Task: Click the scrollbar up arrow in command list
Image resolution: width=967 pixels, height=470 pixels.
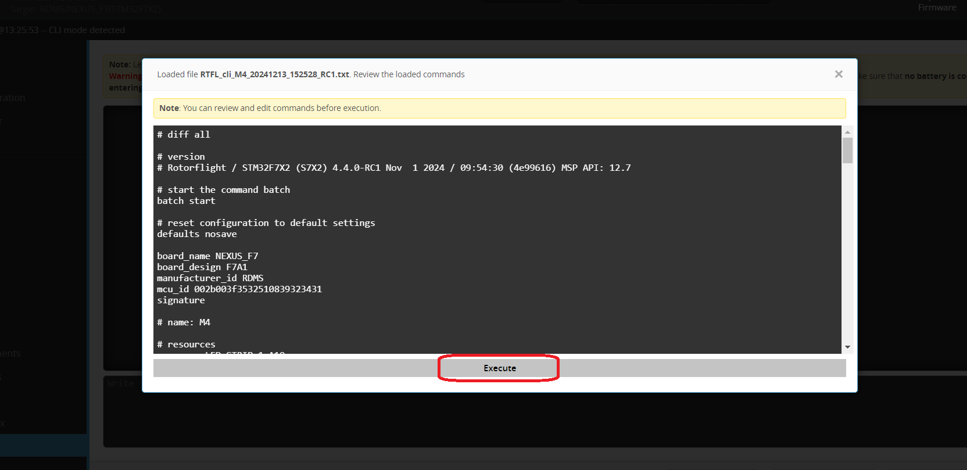Action: [847, 132]
